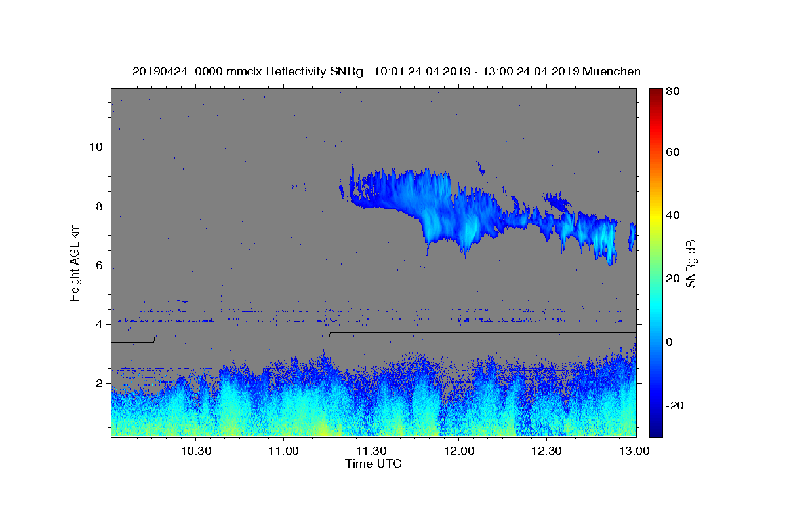787x524 pixels.
Task: Click the colorbar value label 0
Action: click(670, 342)
